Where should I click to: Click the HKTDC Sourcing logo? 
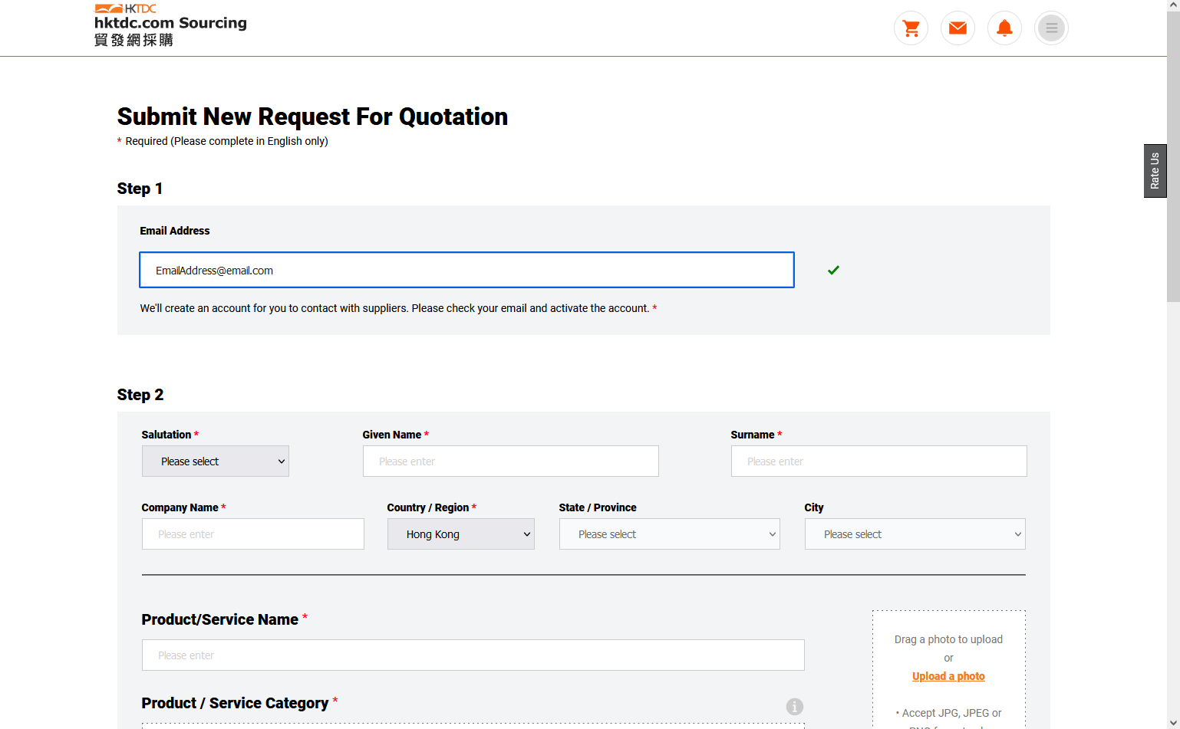pos(170,25)
